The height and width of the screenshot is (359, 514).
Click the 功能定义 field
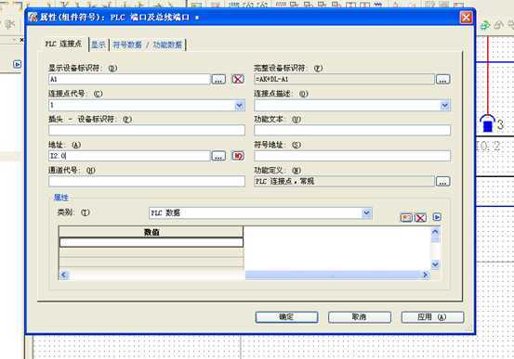344,181
